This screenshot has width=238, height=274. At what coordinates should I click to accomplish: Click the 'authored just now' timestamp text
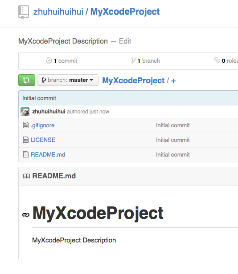88,112
